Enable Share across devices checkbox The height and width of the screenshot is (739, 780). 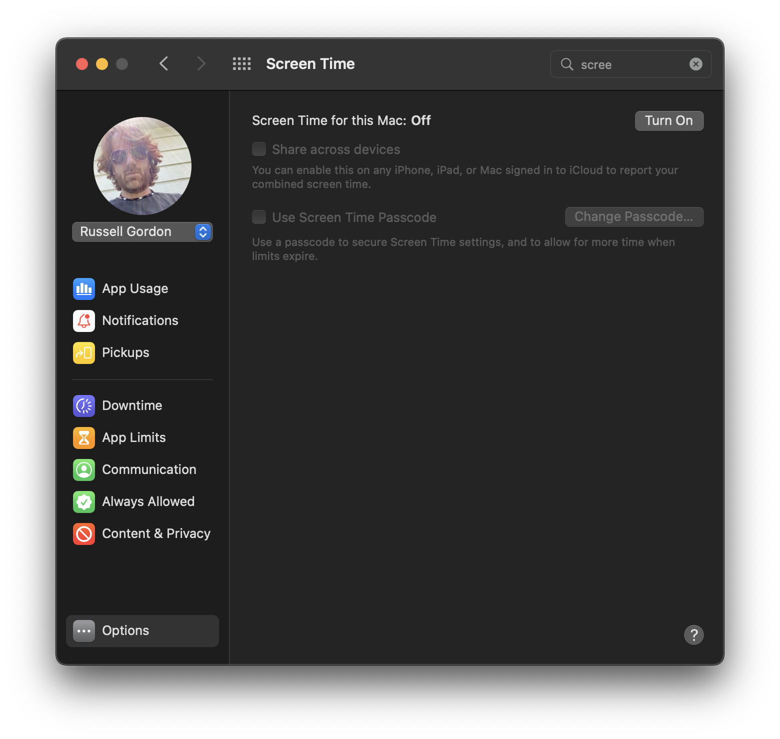coord(259,149)
